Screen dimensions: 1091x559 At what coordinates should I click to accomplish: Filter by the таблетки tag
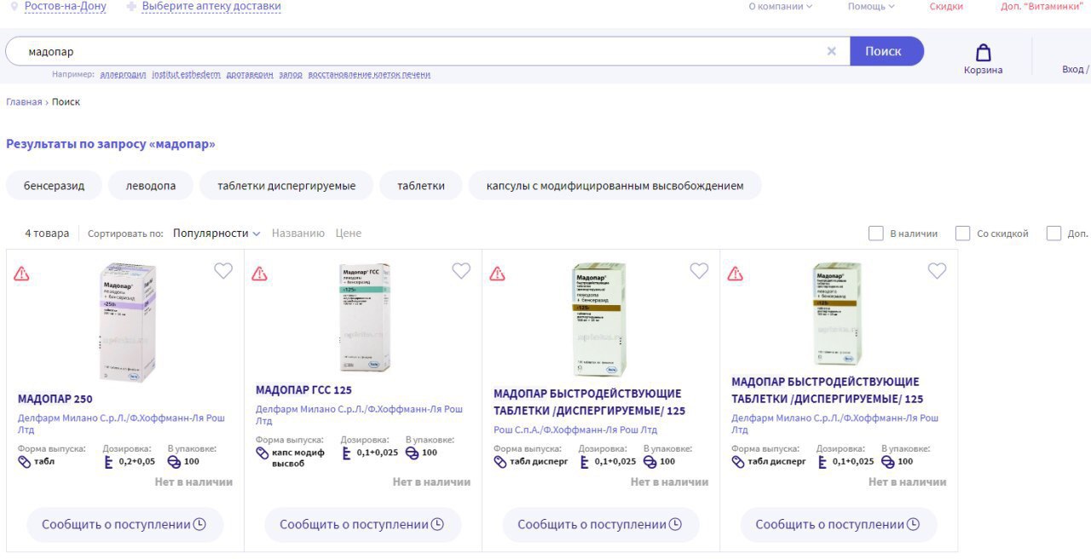tap(421, 186)
